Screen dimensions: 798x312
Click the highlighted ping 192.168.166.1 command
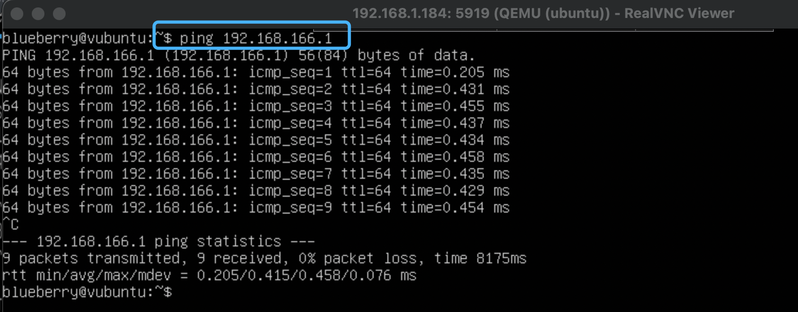(x=264, y=39)
